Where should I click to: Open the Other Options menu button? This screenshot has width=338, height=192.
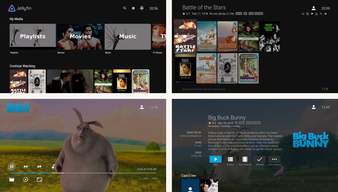point(274,159)
